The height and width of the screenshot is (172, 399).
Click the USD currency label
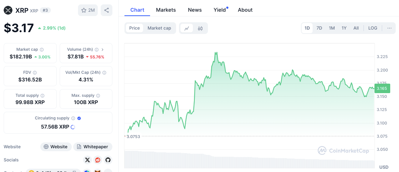tap(384, 167)
